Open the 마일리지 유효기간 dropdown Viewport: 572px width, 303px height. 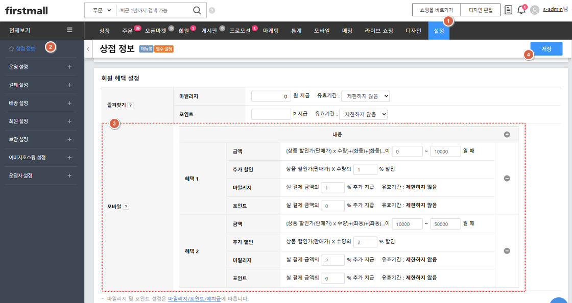pyautogui.click(x=365, y=96)
